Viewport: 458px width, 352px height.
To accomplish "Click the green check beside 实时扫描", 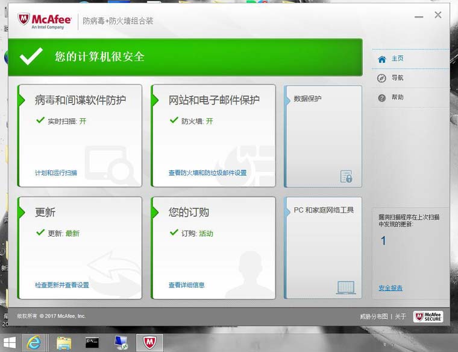I will tap(40, 120).
